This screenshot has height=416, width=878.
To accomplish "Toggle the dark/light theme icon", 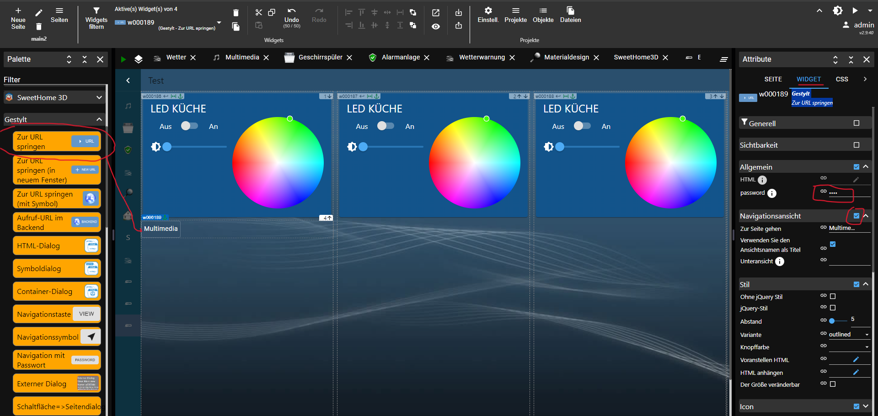I will point(838,11).
